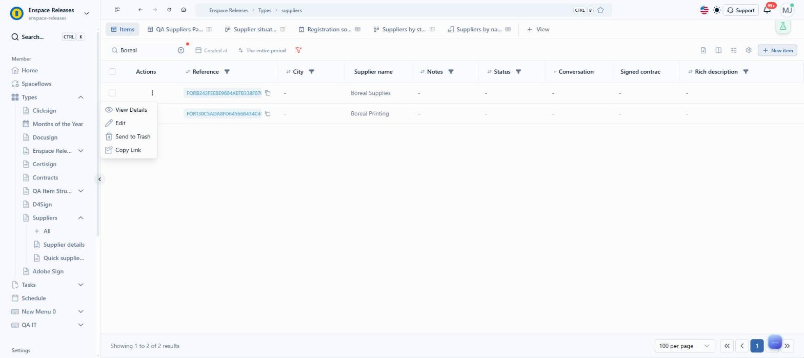Viewport: 804px width, 358px height.
Task: Reload using the refresh icon
Action: point(169,10)
